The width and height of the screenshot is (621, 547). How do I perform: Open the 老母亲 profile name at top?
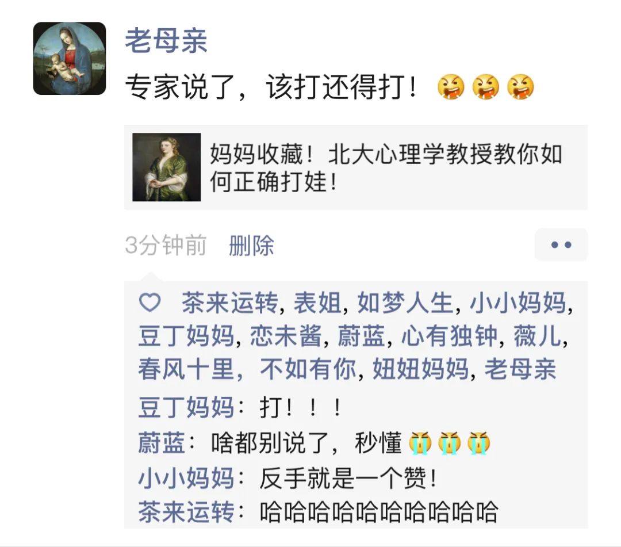point(166,40)
